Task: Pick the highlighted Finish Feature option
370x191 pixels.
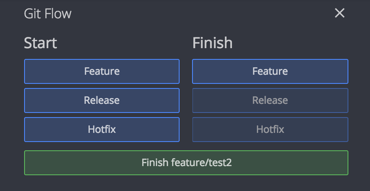Action: pyautogui.click(x=270, y=71)
